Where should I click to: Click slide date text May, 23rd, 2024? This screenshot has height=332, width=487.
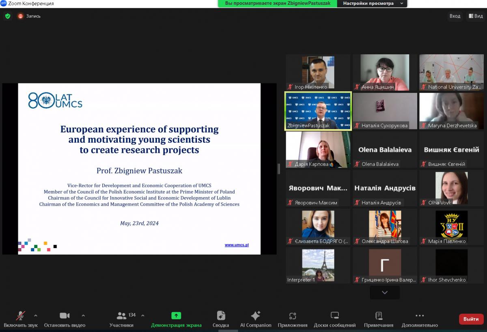point(139,223)
